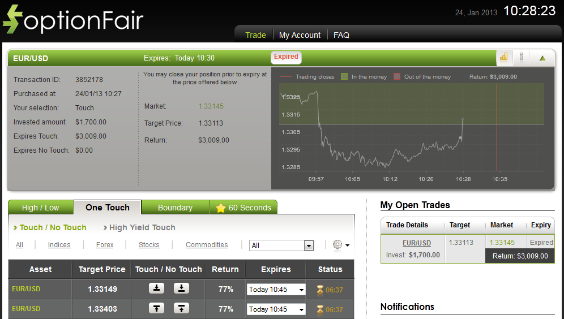Click hourglass status icon in 1.33149 row
Screen dimensions: 564x319
[x=320, y=290]
